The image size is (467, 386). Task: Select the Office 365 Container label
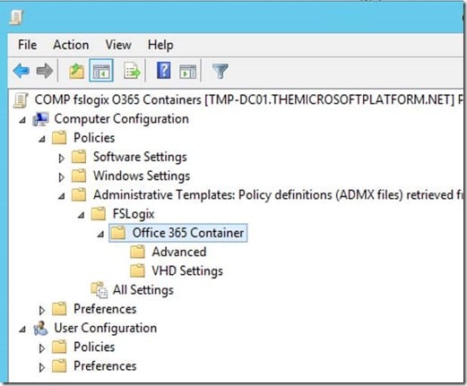(x=188, y=233)
